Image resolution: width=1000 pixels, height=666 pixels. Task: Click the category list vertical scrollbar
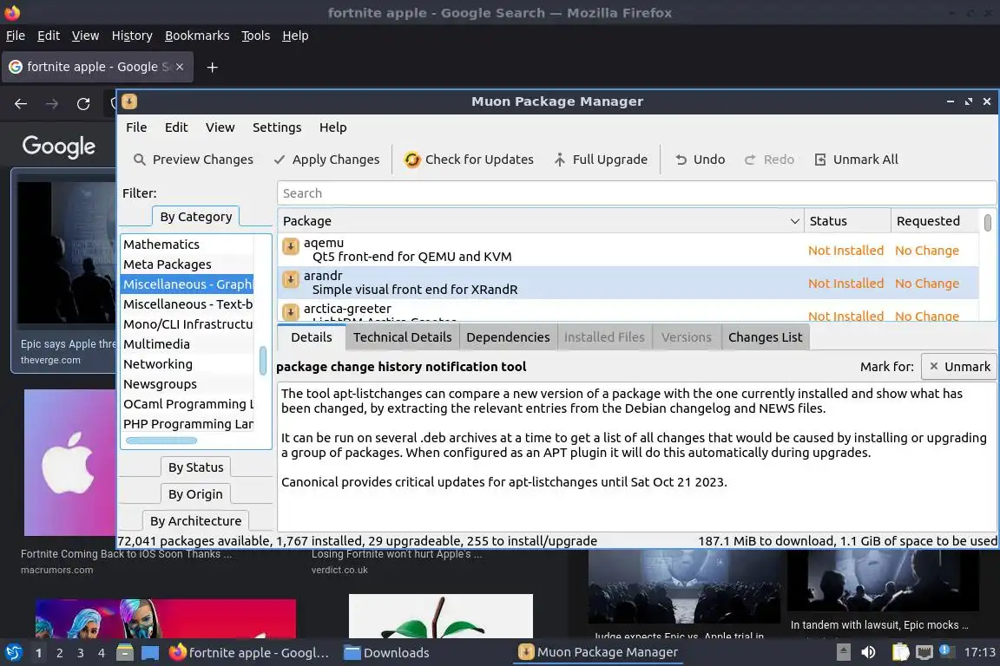coord(263,361)
